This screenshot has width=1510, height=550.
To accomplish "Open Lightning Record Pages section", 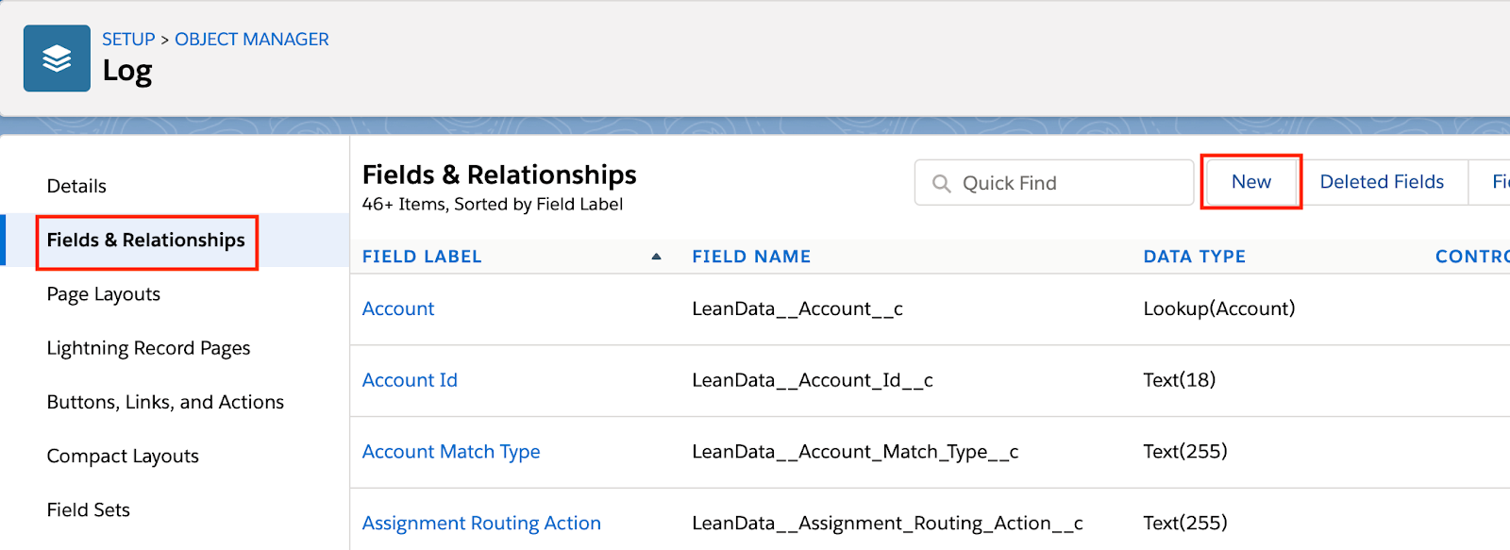I will pyautogui.click(x=149, y=348).
